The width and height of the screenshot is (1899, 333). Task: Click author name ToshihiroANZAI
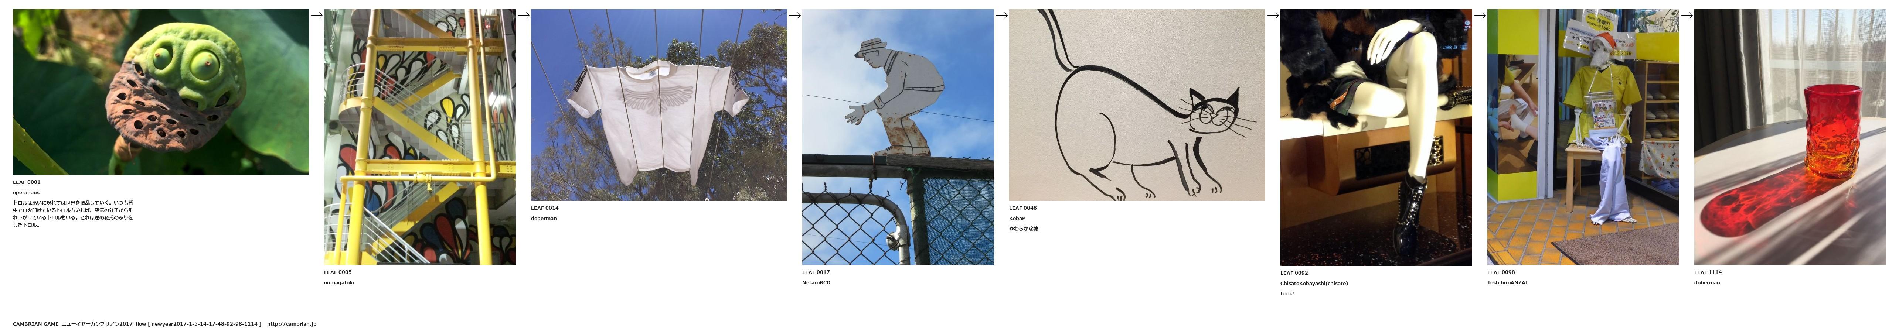(1508, 282)
